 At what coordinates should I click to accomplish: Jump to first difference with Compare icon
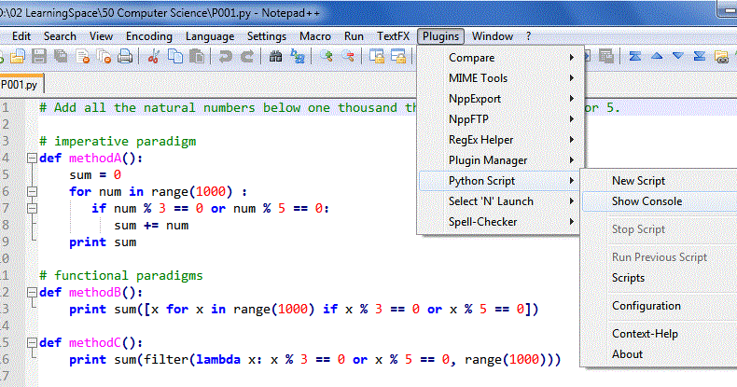[x=635, y=57]
